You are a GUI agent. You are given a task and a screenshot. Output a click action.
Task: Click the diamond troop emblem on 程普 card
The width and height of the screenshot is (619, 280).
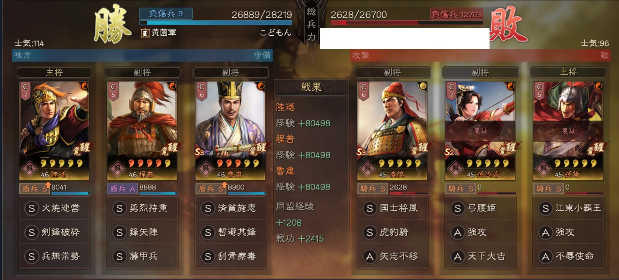point(117,168)
